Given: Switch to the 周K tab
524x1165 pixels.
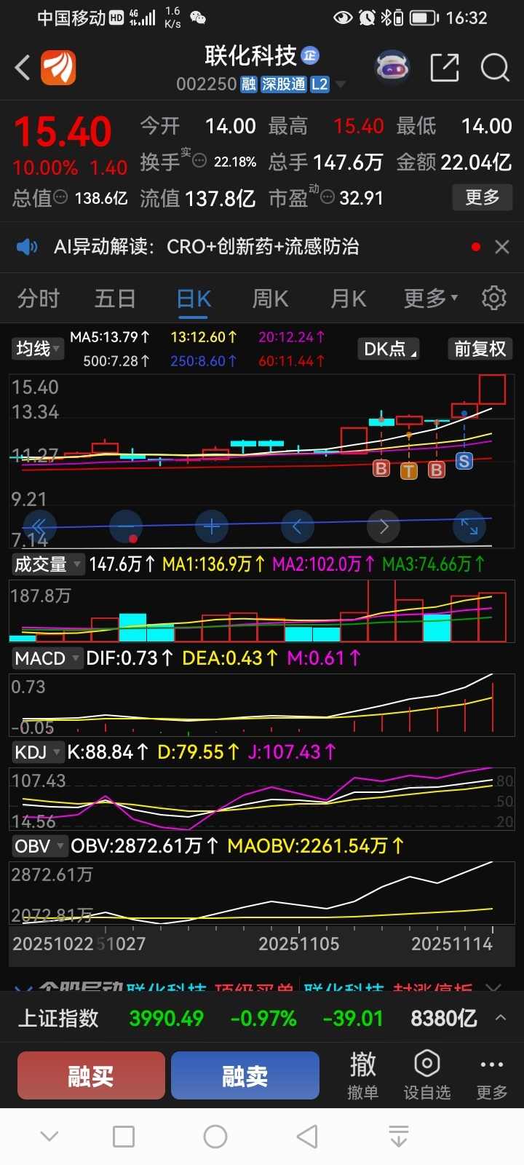Looking at the screenshot, I should pyautogui.click(x=271, y=299).
